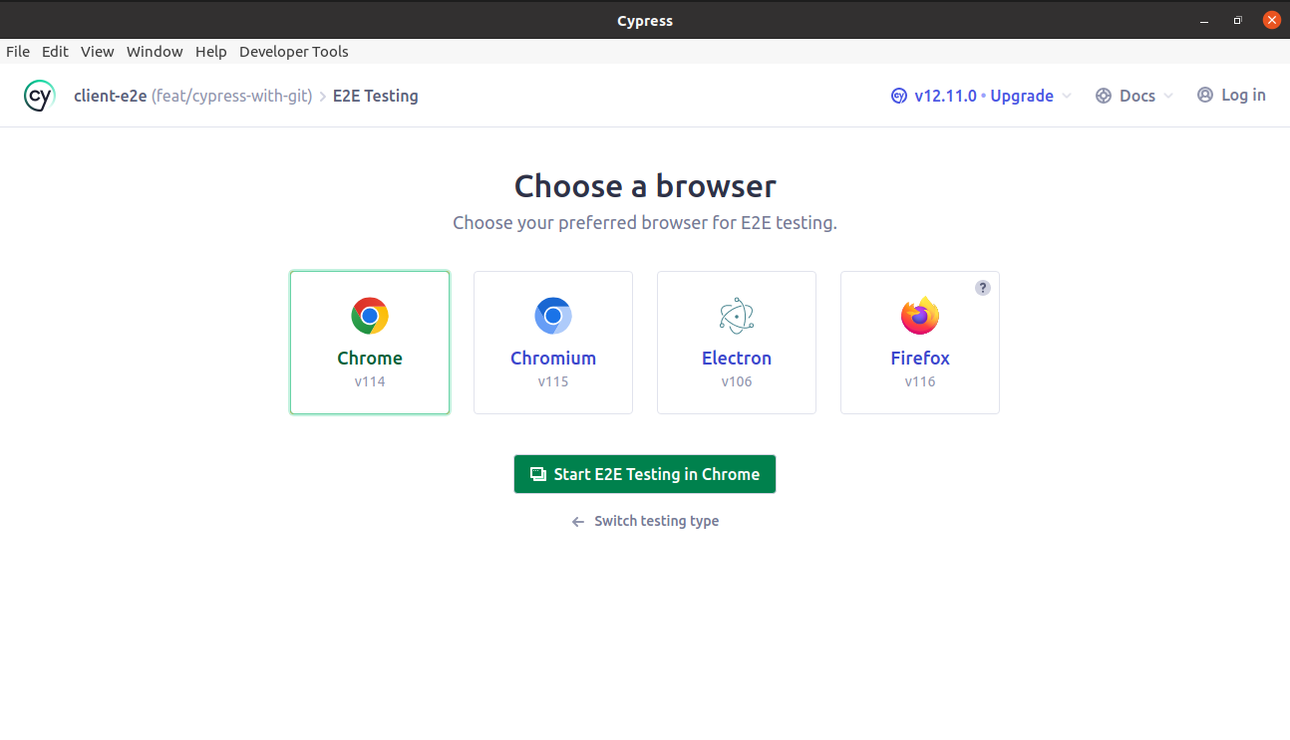Click the Docs globe icon
1290x740 pixels.
pos(1104,95)
